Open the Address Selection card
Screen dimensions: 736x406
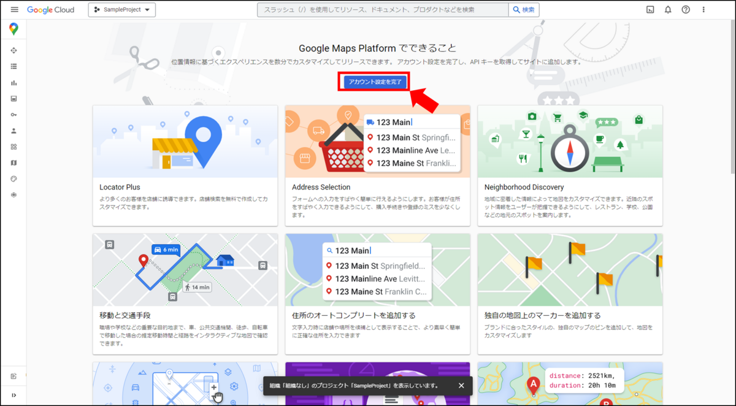tap(378, 166)
